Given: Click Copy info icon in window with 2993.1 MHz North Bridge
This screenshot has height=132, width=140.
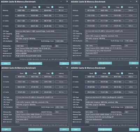Looking at the screenshot, I should click(52, 73).
